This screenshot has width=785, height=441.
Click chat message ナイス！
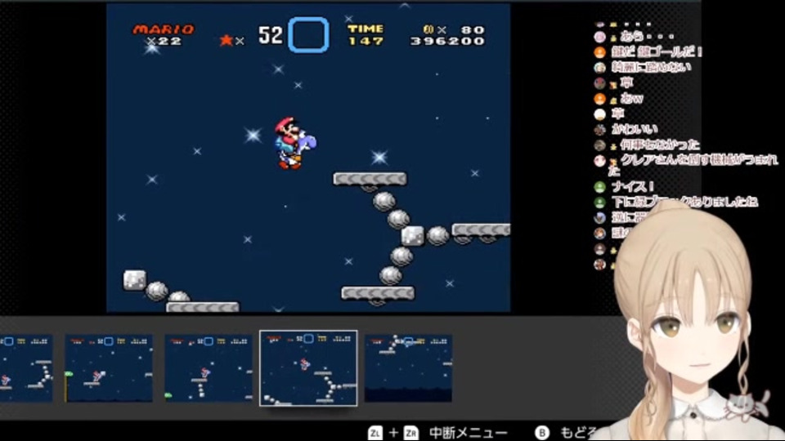(633, 187)
